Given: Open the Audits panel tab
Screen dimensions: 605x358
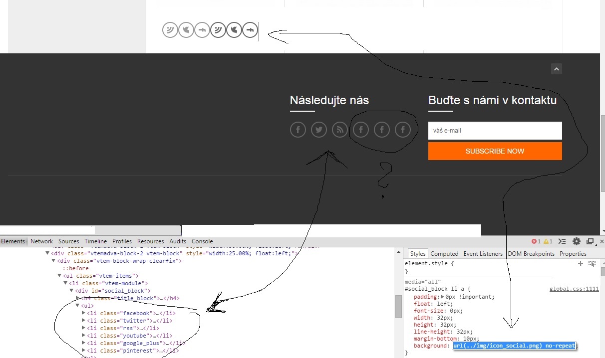Looking at the screenshot, I should (178, 241).
